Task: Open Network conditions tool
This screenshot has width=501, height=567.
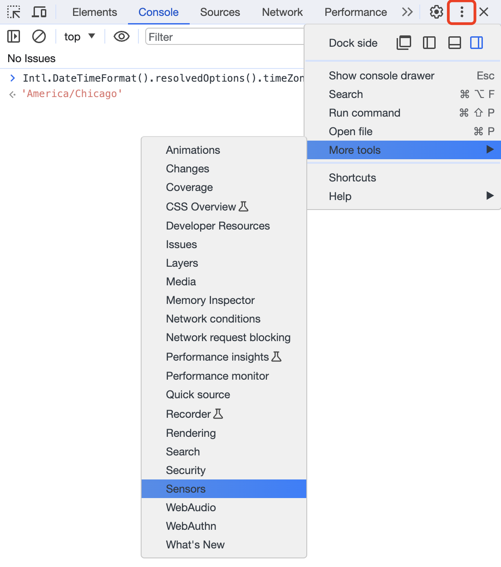Action: [213, 319]
